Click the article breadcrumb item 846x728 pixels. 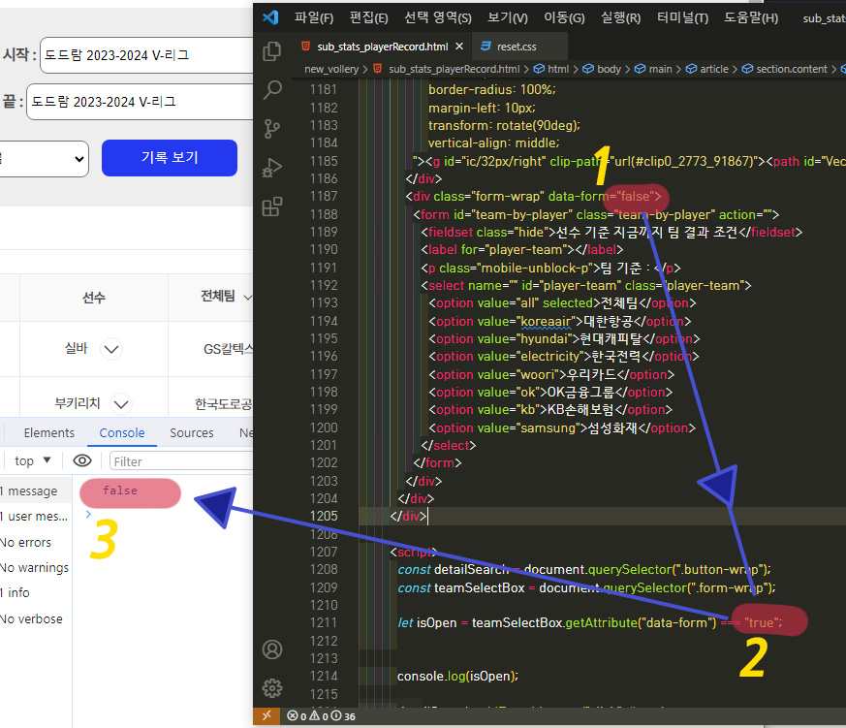pyautogui.click(x=707, y=69)
